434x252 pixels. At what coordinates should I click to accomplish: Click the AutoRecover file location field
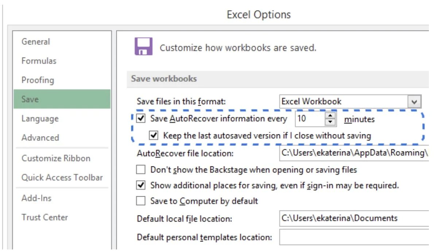[354, 153]
